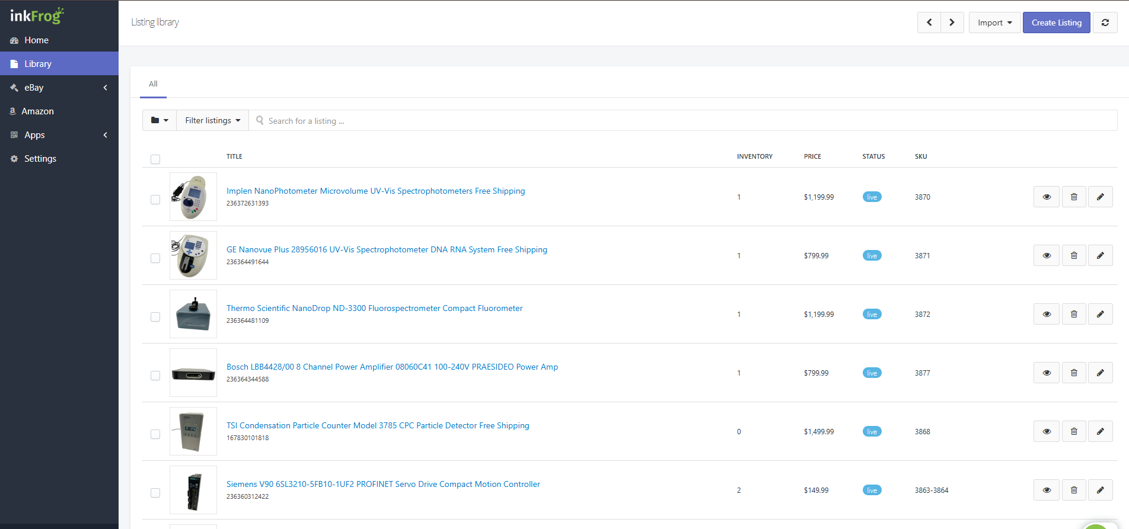Edit the Thermo Scientific NanoDrop listing
This screenshot has height=529, width=1129.
(x=1101, y=314)
